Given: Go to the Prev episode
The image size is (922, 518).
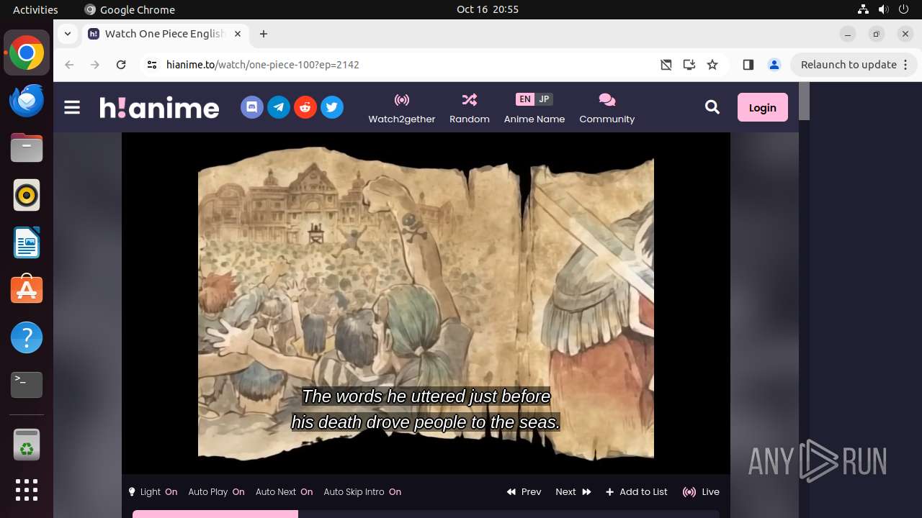Looking at the screenshot, I should [524, 492].
